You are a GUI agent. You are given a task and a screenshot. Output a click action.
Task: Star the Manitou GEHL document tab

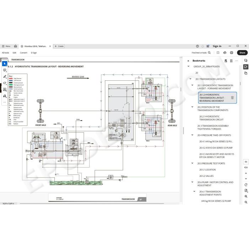(x=22, y=46)
